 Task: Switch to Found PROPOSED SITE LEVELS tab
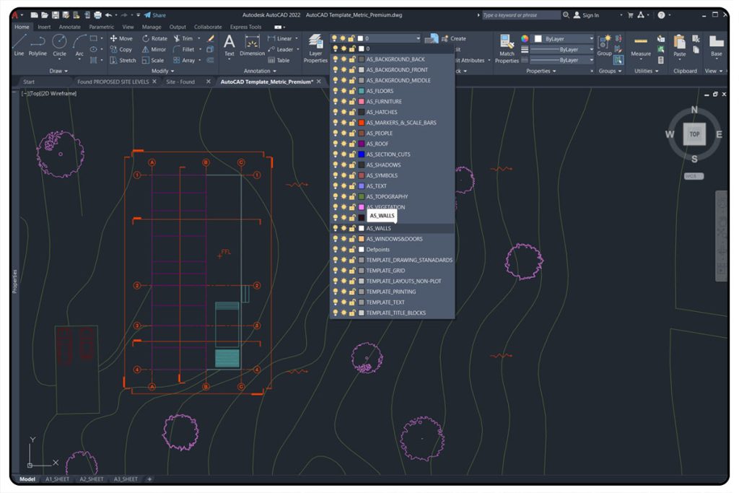click(113, 82)
